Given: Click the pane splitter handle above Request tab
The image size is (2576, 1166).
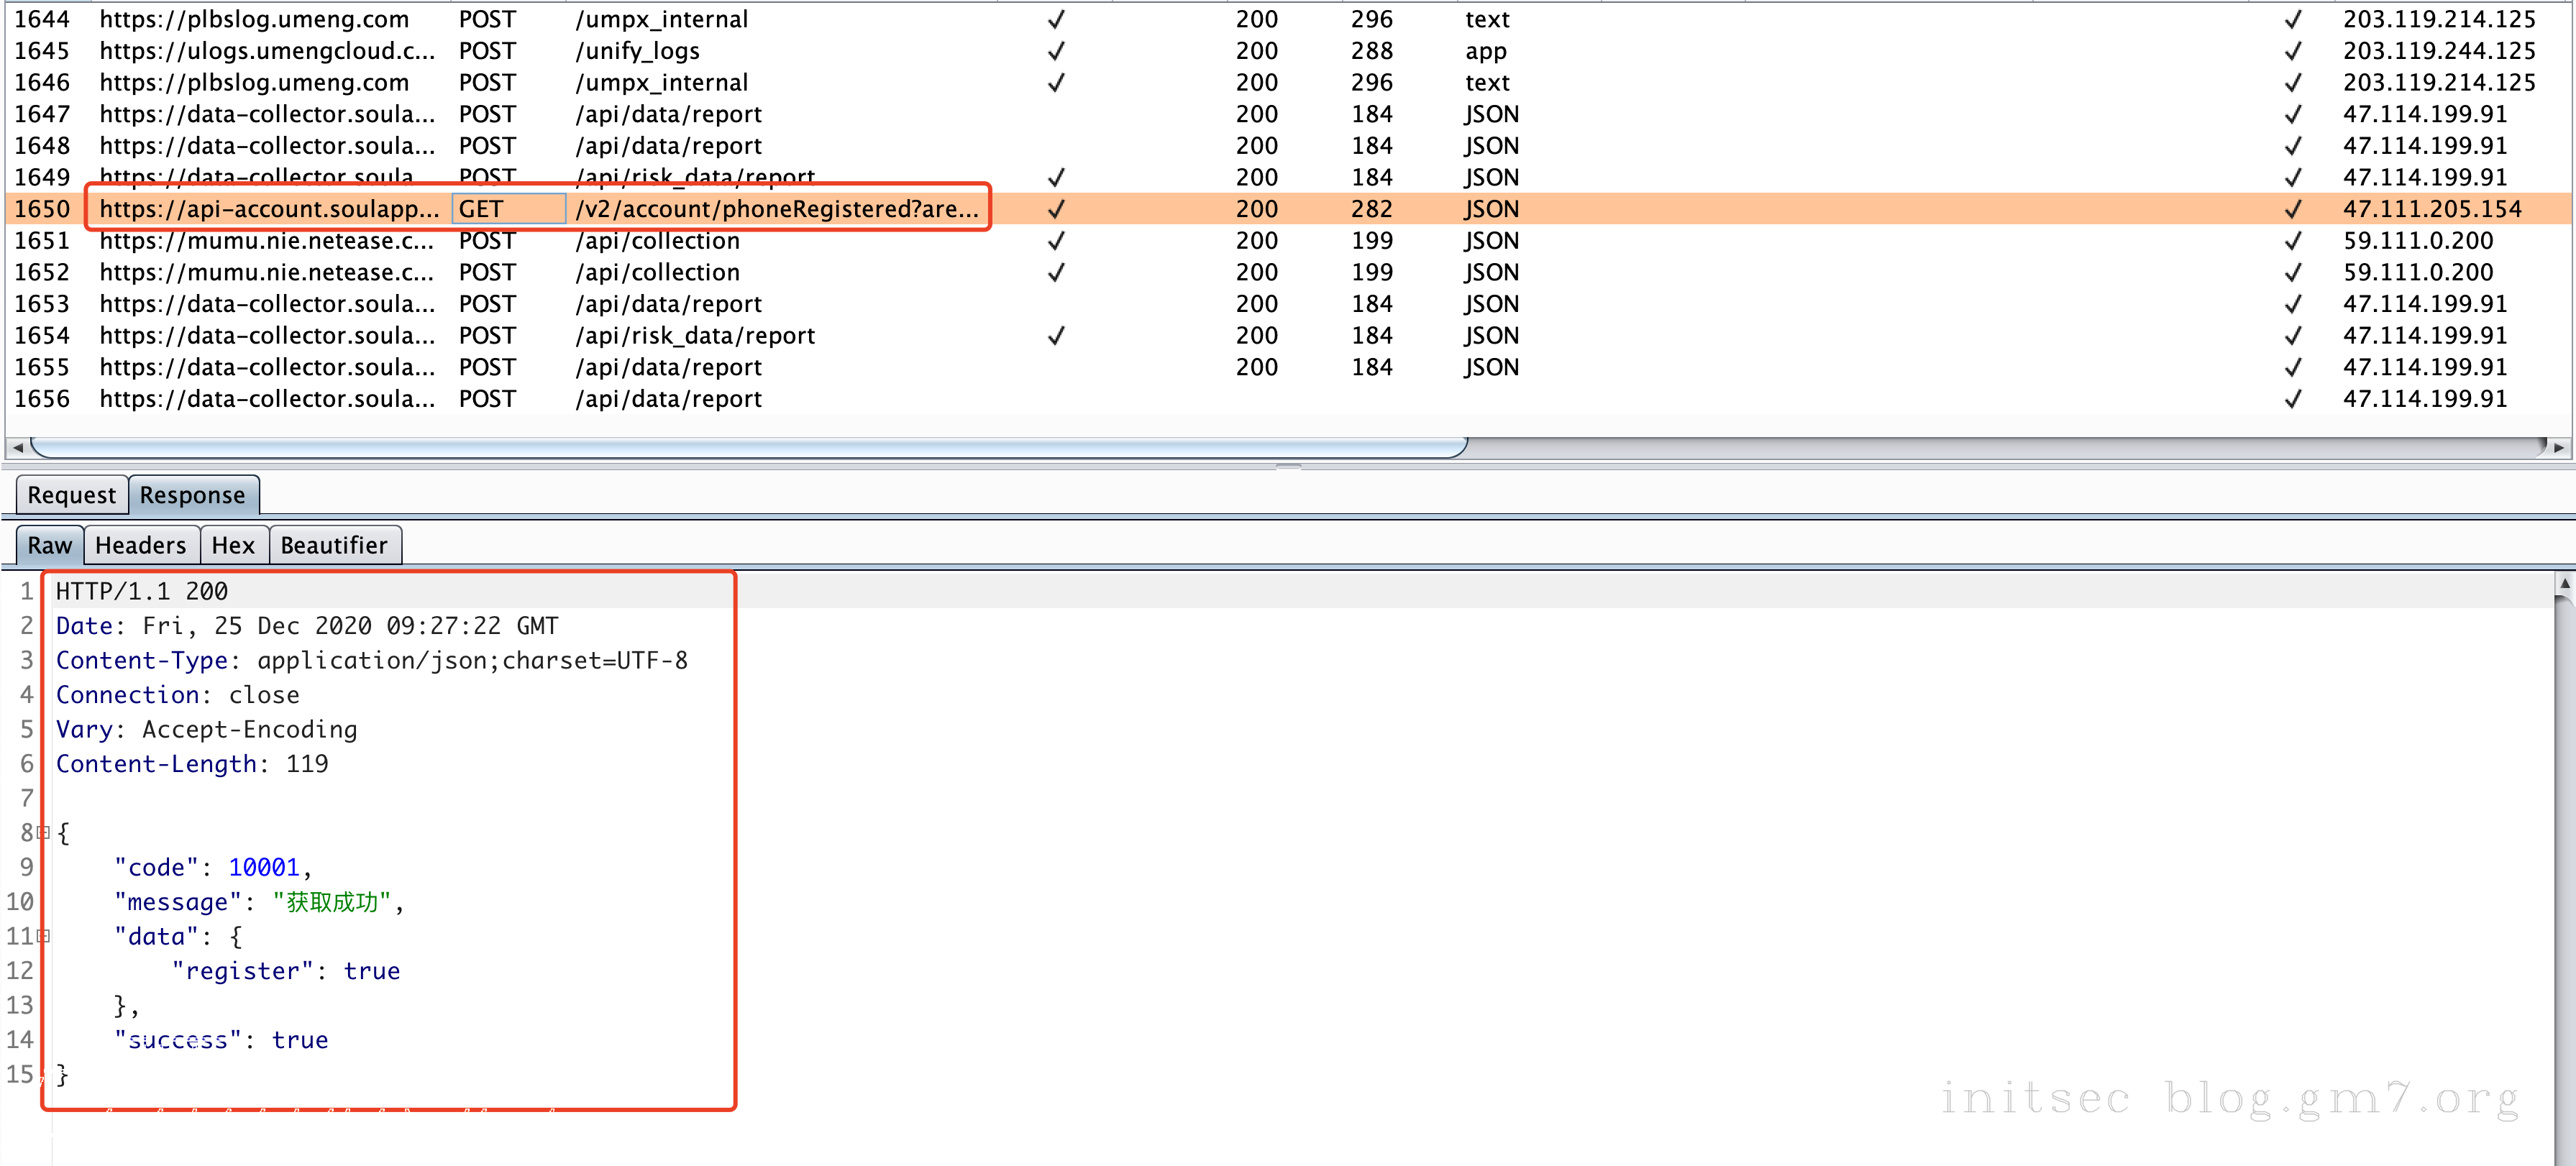Looking at the screenshot, I should point(1288,467).
